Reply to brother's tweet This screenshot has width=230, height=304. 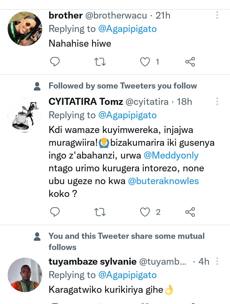55,62
